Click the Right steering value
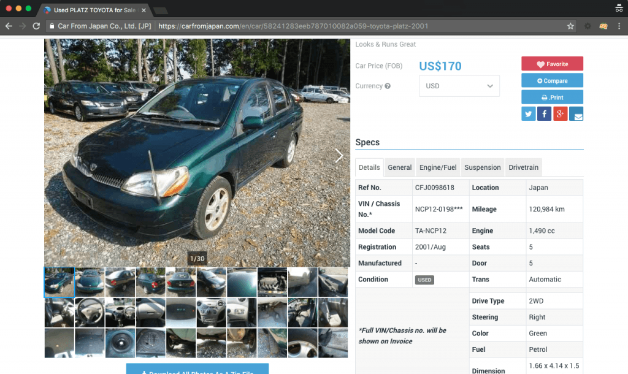628x374 pixels. (x=537, y=317)
